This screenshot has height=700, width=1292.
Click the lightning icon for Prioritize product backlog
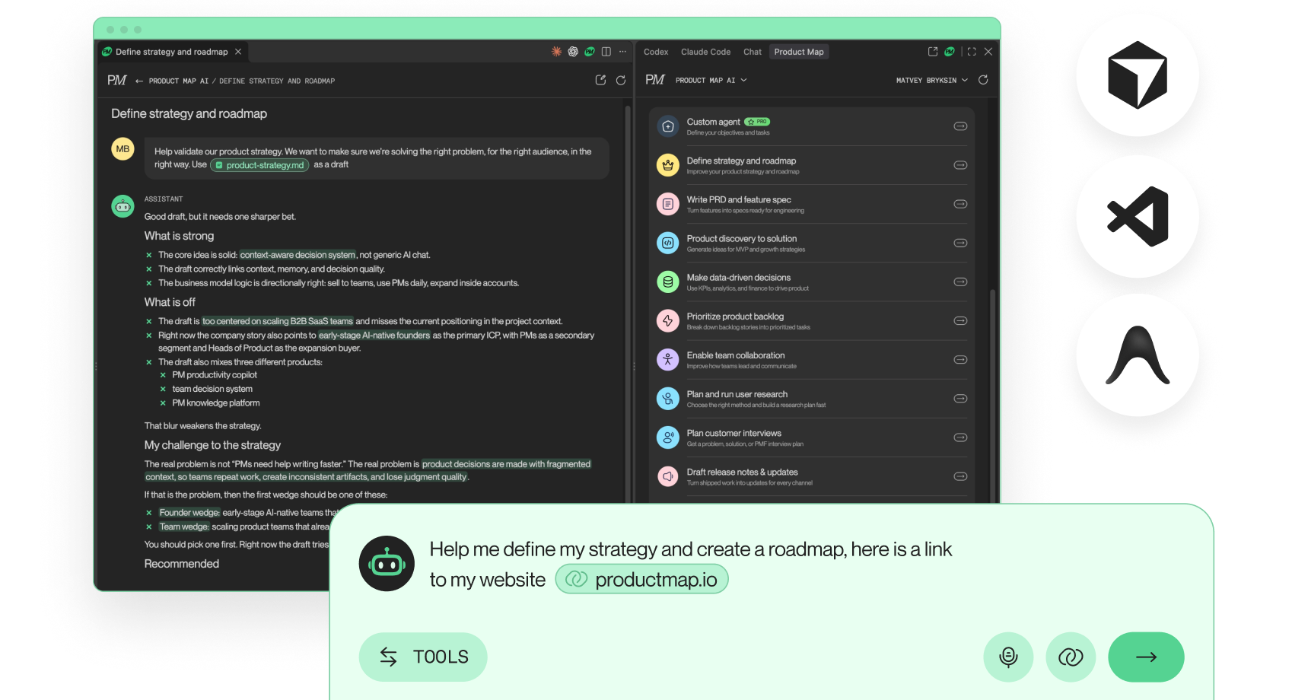coord(667,320)
